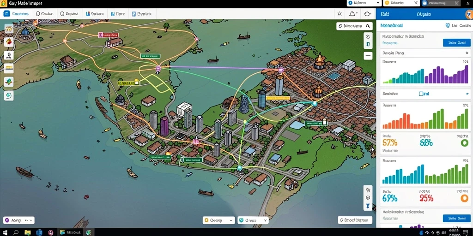This screenshot has height=236, width=473.
Task: Toggle the green circle indicator in stats row
Action: (464, 143)
